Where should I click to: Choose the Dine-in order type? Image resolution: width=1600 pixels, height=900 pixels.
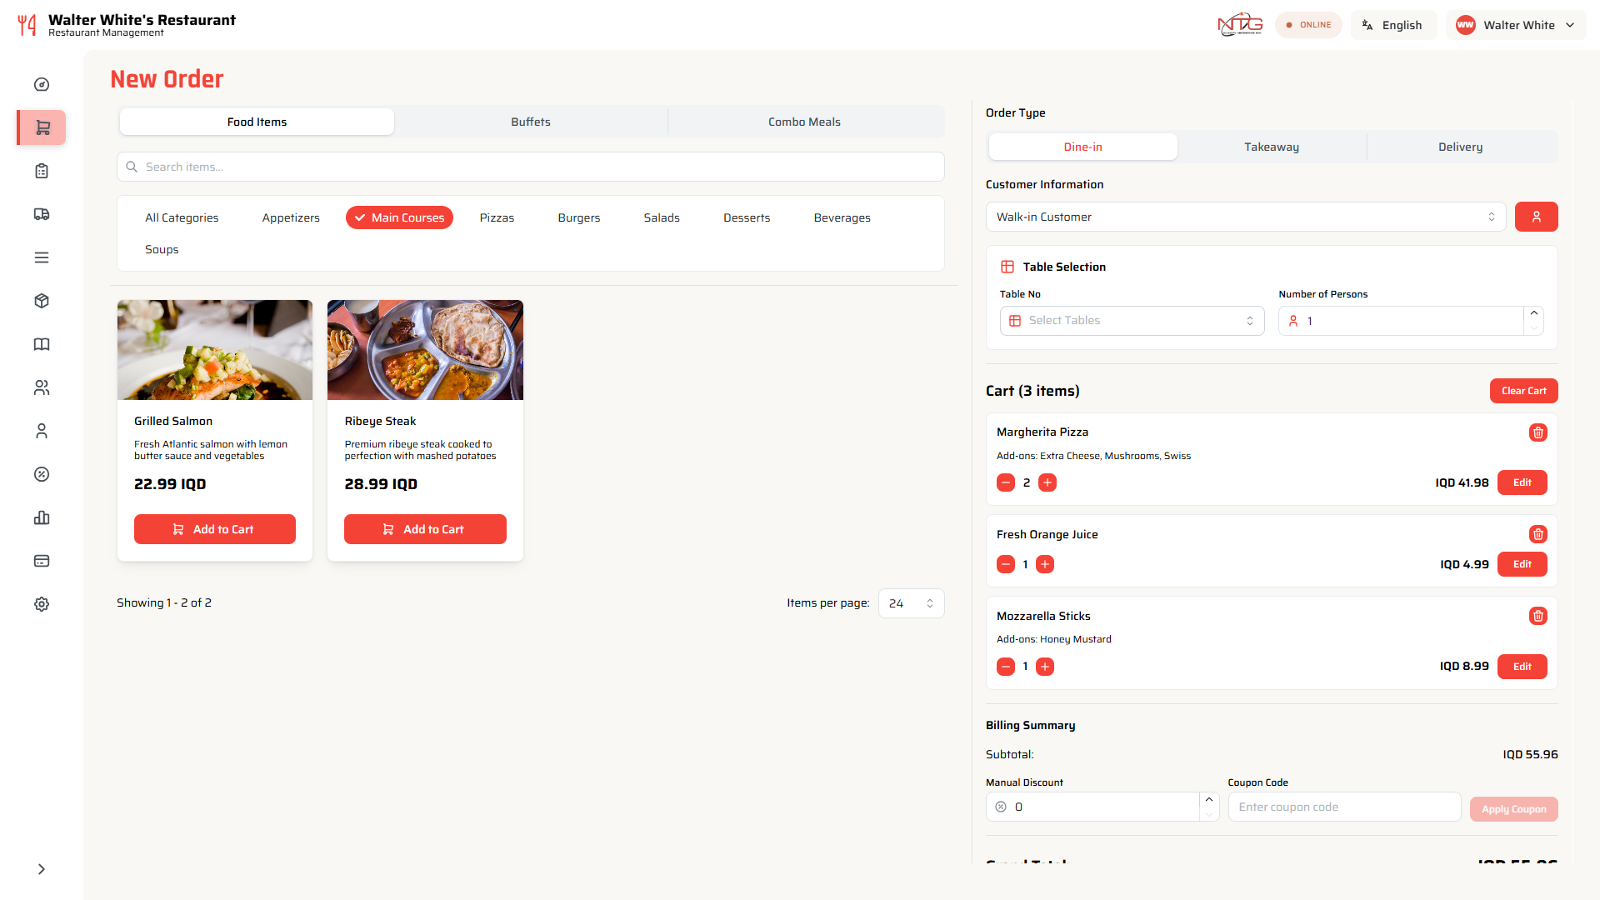pos(1082,147)
